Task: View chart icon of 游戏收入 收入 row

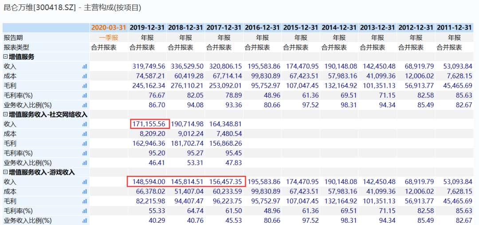Action: [x=85, y=182]
